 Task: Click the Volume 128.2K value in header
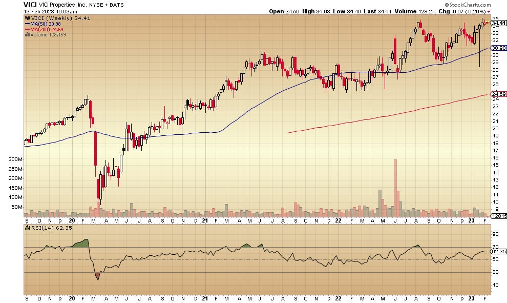click(415, 11)
